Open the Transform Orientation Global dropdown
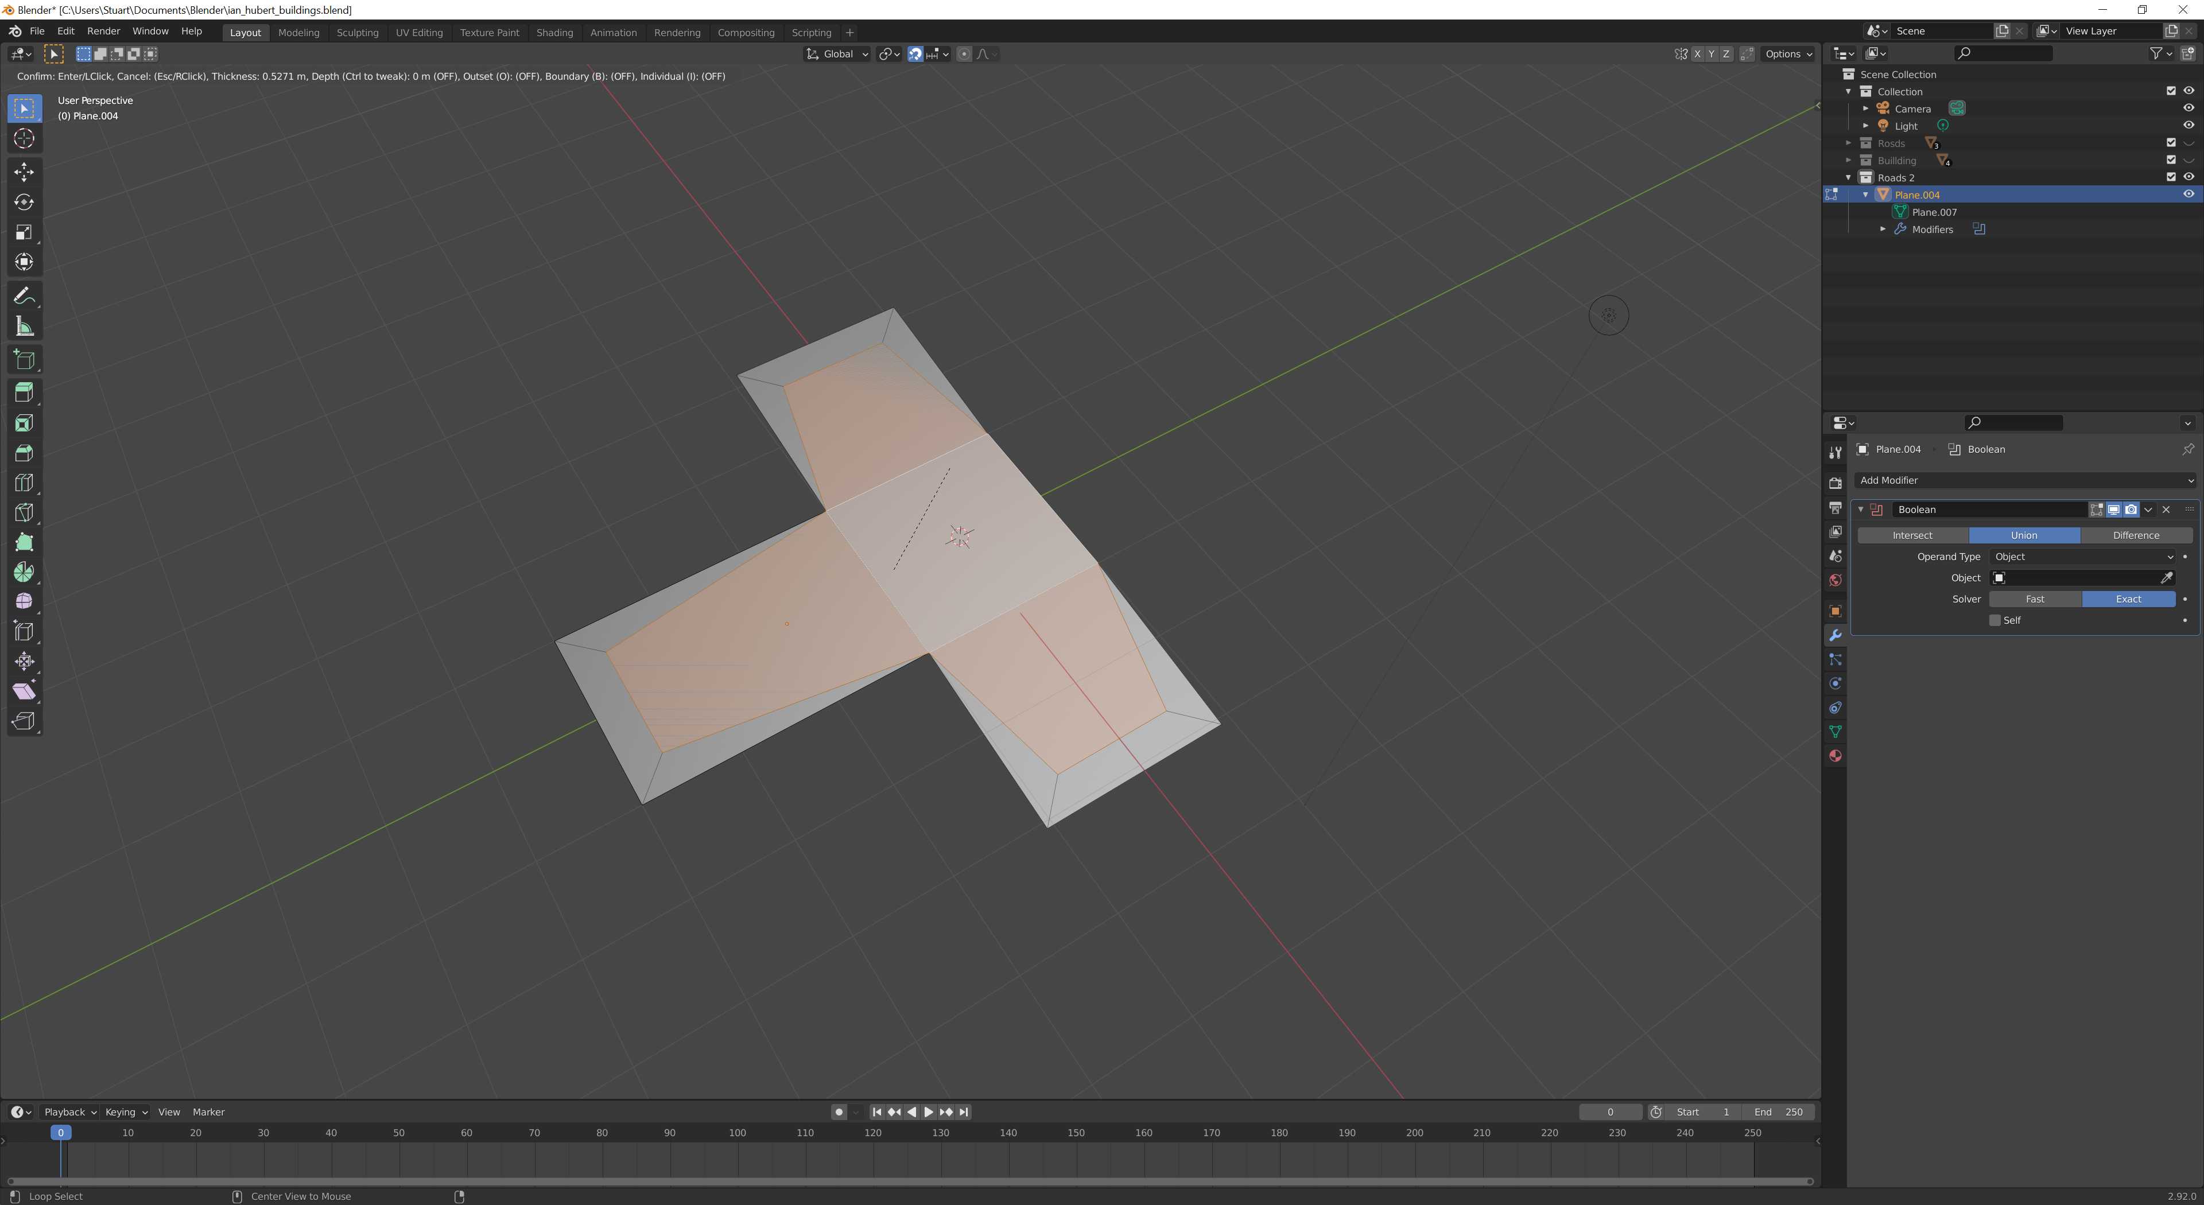 pyautogui.click(x=837, y=53)
